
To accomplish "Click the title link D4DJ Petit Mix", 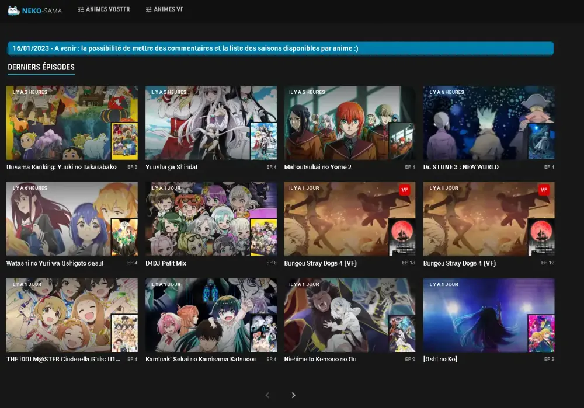I will click(x=166, y=263).
